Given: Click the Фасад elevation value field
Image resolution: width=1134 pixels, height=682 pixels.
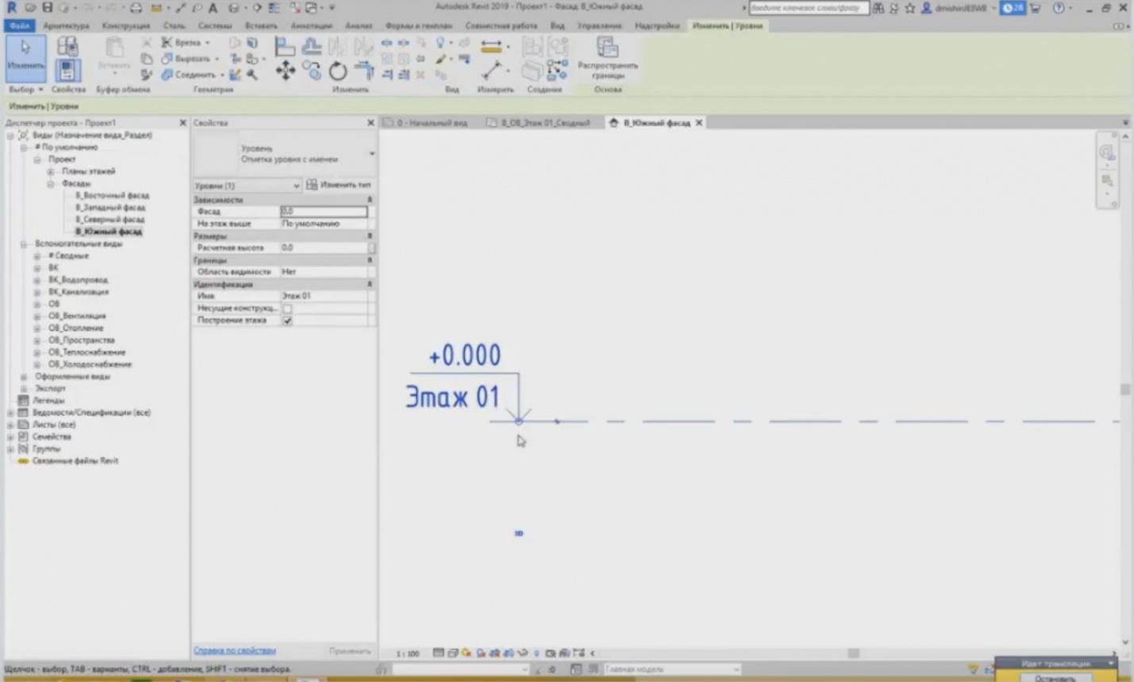Looking at the screenshot, I should [324, 212].
